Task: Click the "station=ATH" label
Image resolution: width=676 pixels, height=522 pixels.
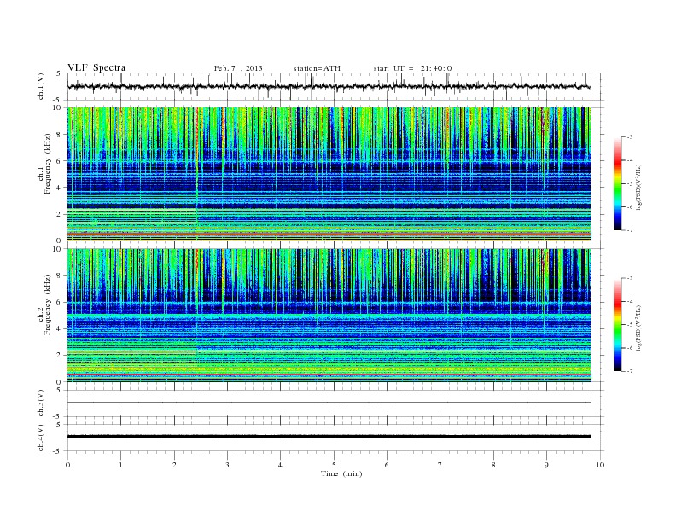Action: [x=317, y=68]
